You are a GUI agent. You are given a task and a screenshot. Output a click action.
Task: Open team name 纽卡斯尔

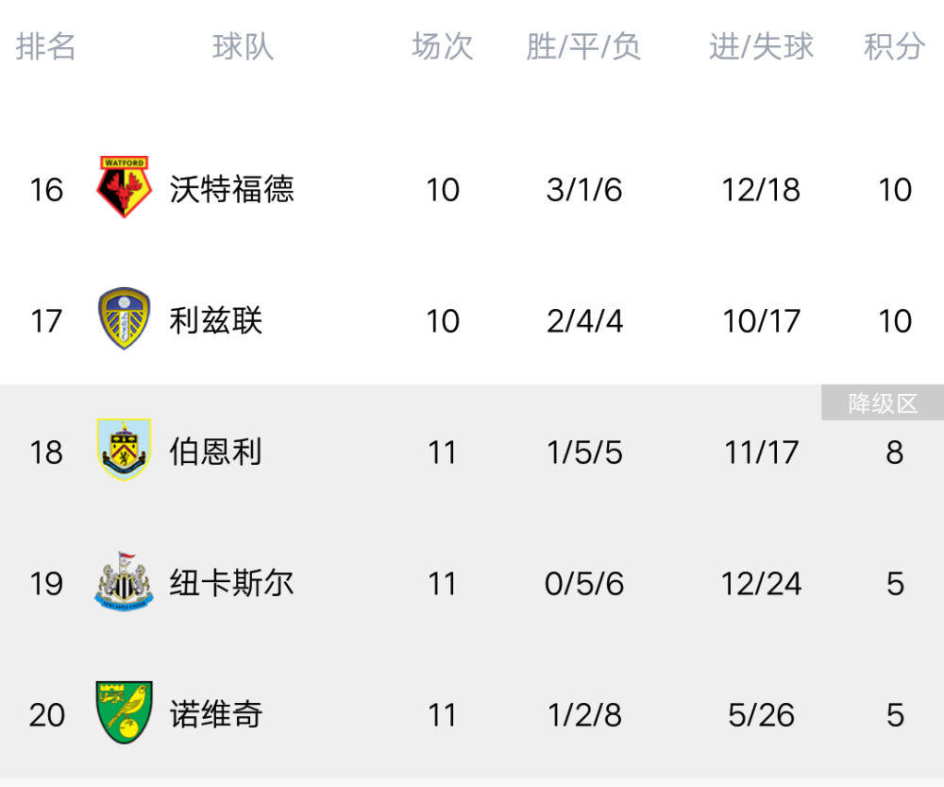232,583
